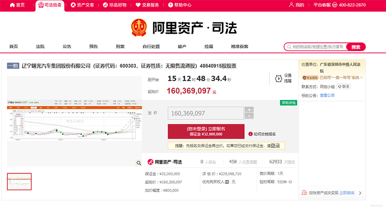Click 广东省深圳市中级人民法院 court name
The image size is (386, 207).
(x=340, y=67)
